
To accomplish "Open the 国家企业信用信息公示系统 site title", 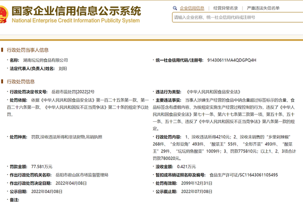I will tap(76, 10).
